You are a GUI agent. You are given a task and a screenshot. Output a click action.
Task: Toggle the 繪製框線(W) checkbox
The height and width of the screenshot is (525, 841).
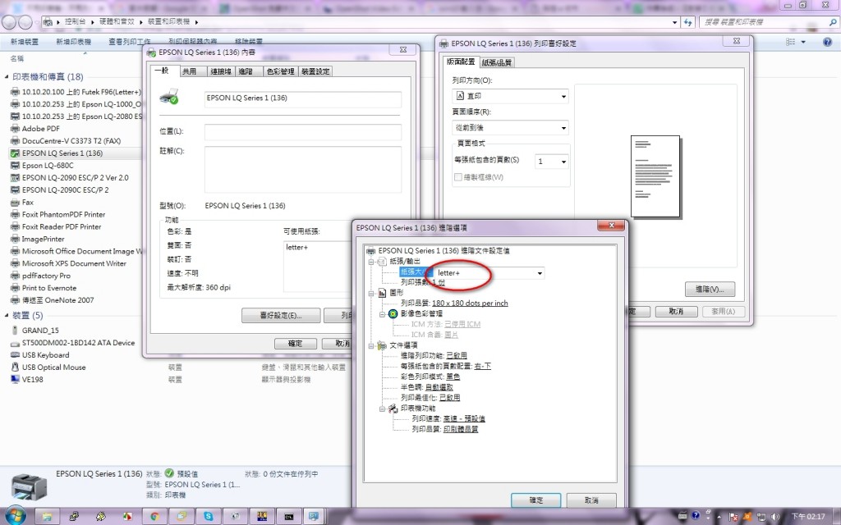point(458,177)
